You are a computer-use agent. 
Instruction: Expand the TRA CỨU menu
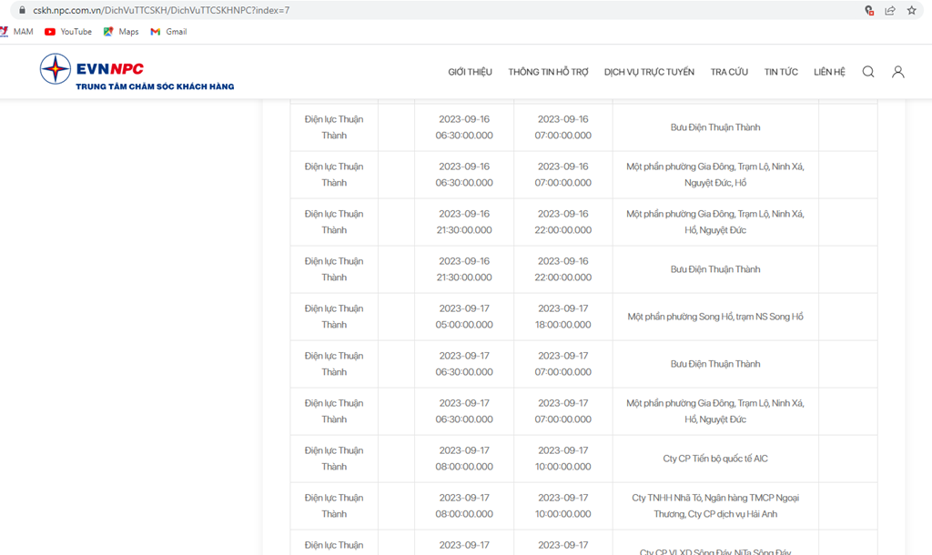(729, 72)
